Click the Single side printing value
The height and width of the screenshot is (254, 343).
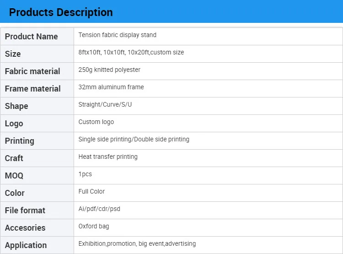(134, 139)
